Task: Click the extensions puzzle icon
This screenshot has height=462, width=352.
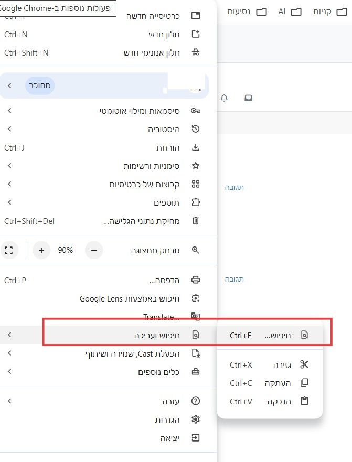Action: tap(196, 202)
